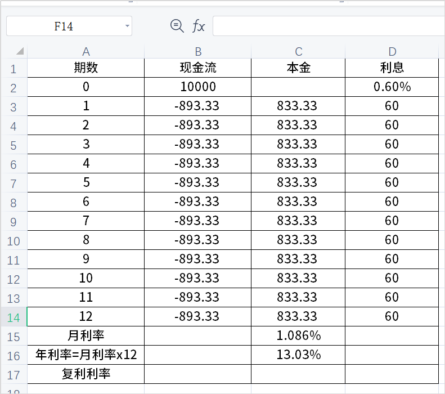The height and width of the screenshot is (394, 445).
Task: Select the cell containing 0.60%
Action: 392,87
